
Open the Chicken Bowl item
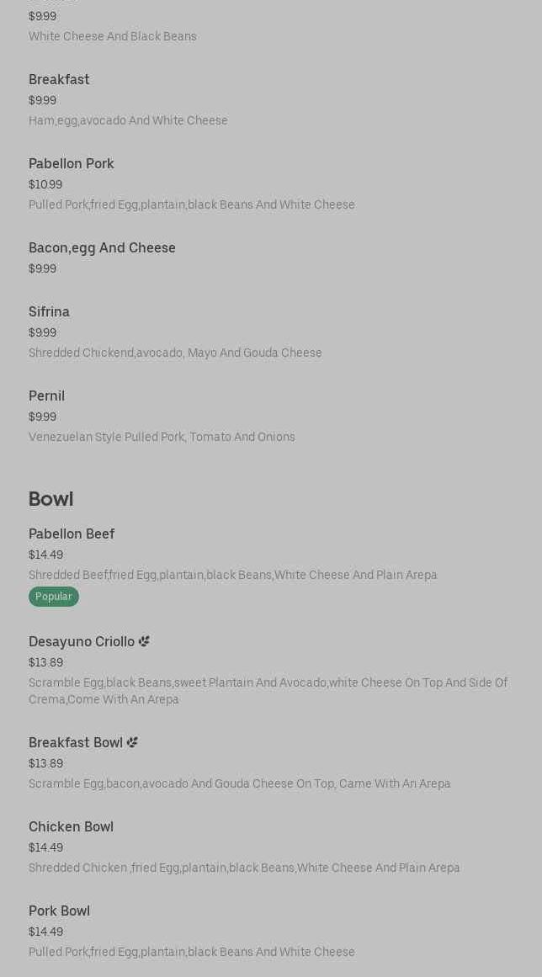click(x=71, y=827)
